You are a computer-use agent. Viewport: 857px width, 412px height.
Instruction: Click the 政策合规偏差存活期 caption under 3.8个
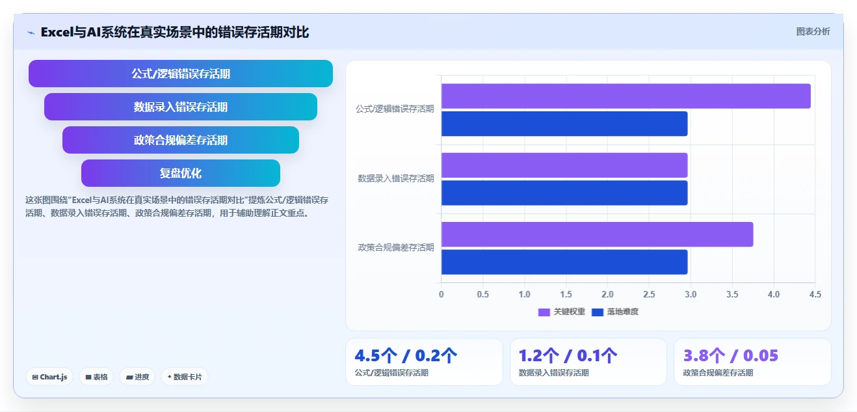(718, 373)
